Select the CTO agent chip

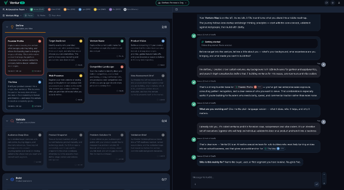coord(69,9)
